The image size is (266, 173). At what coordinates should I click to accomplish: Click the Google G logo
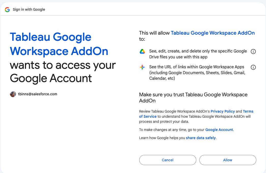tap(7, 9)
